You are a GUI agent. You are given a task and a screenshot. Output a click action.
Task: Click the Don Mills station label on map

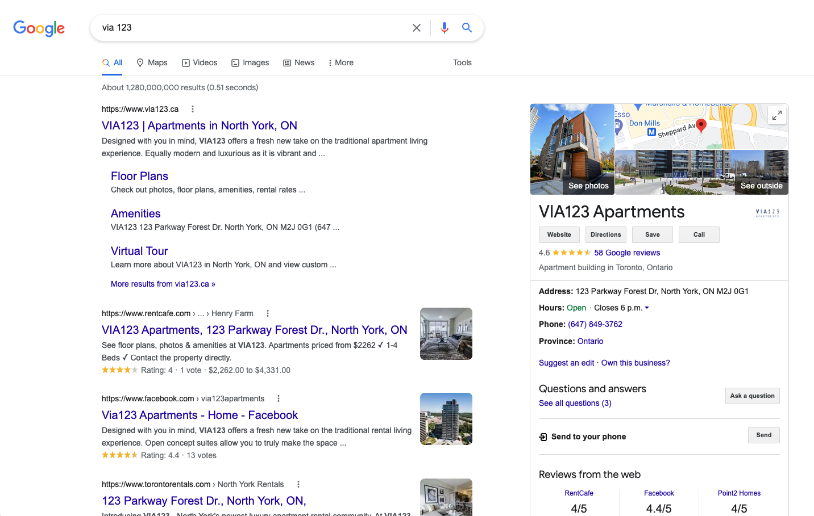coord(645,123)
